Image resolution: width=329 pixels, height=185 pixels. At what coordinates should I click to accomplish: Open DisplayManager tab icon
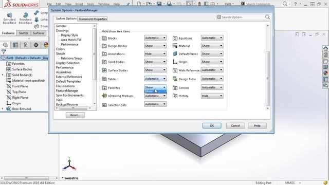46,45
